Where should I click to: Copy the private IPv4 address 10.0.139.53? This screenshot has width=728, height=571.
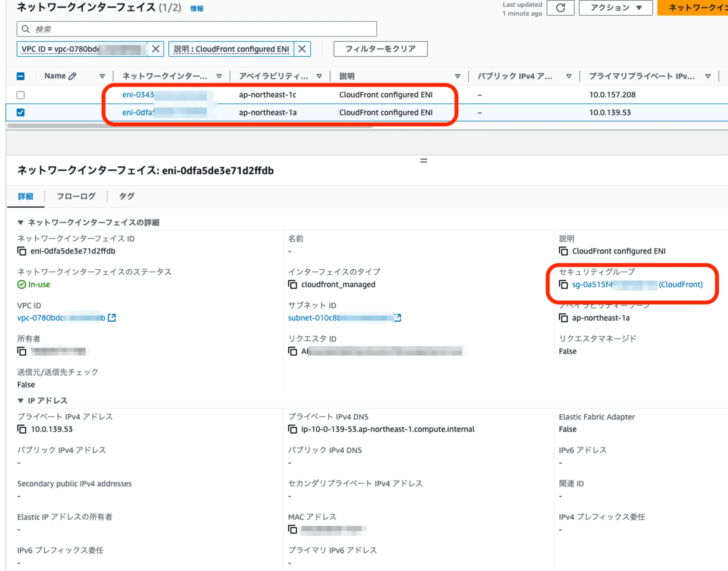[x=22, y=429]
